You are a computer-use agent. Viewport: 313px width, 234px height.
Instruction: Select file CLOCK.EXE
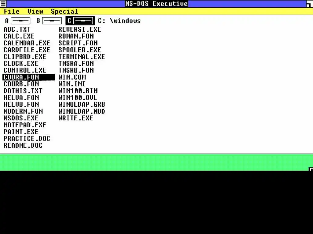click(21, 63)
